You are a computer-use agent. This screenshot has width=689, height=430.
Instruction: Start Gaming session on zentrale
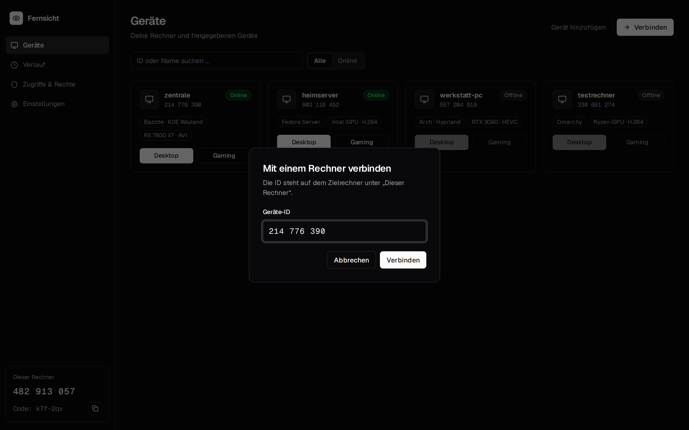point(224,155)
